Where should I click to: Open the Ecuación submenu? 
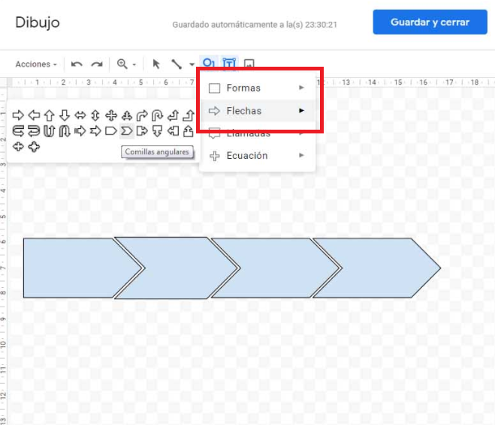click(258, 156)
